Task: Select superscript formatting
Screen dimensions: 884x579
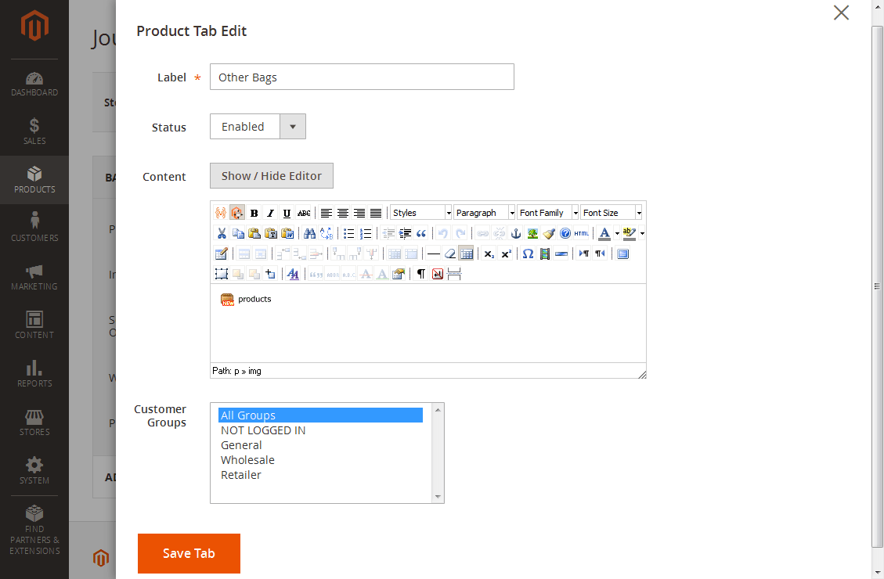Action: (x=506, y=253)
